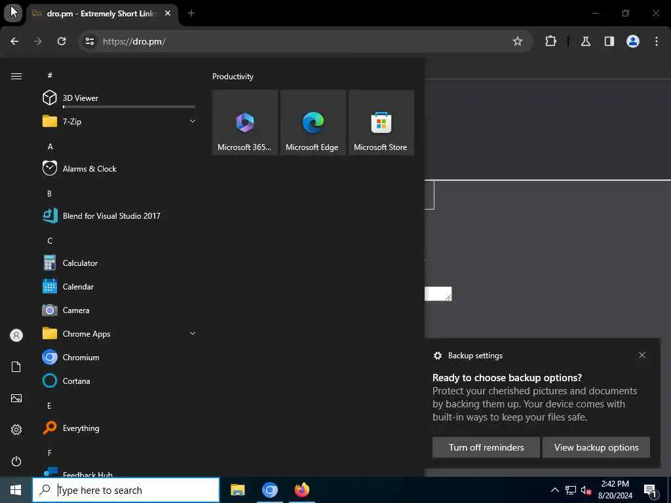Jump to the letter C app group
Screen dimensions: 671x503
[50, 241]
